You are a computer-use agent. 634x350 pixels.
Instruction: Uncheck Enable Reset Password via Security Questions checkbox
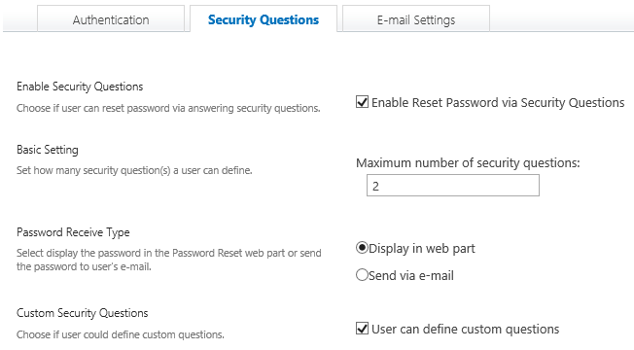(x=362, y=102)
